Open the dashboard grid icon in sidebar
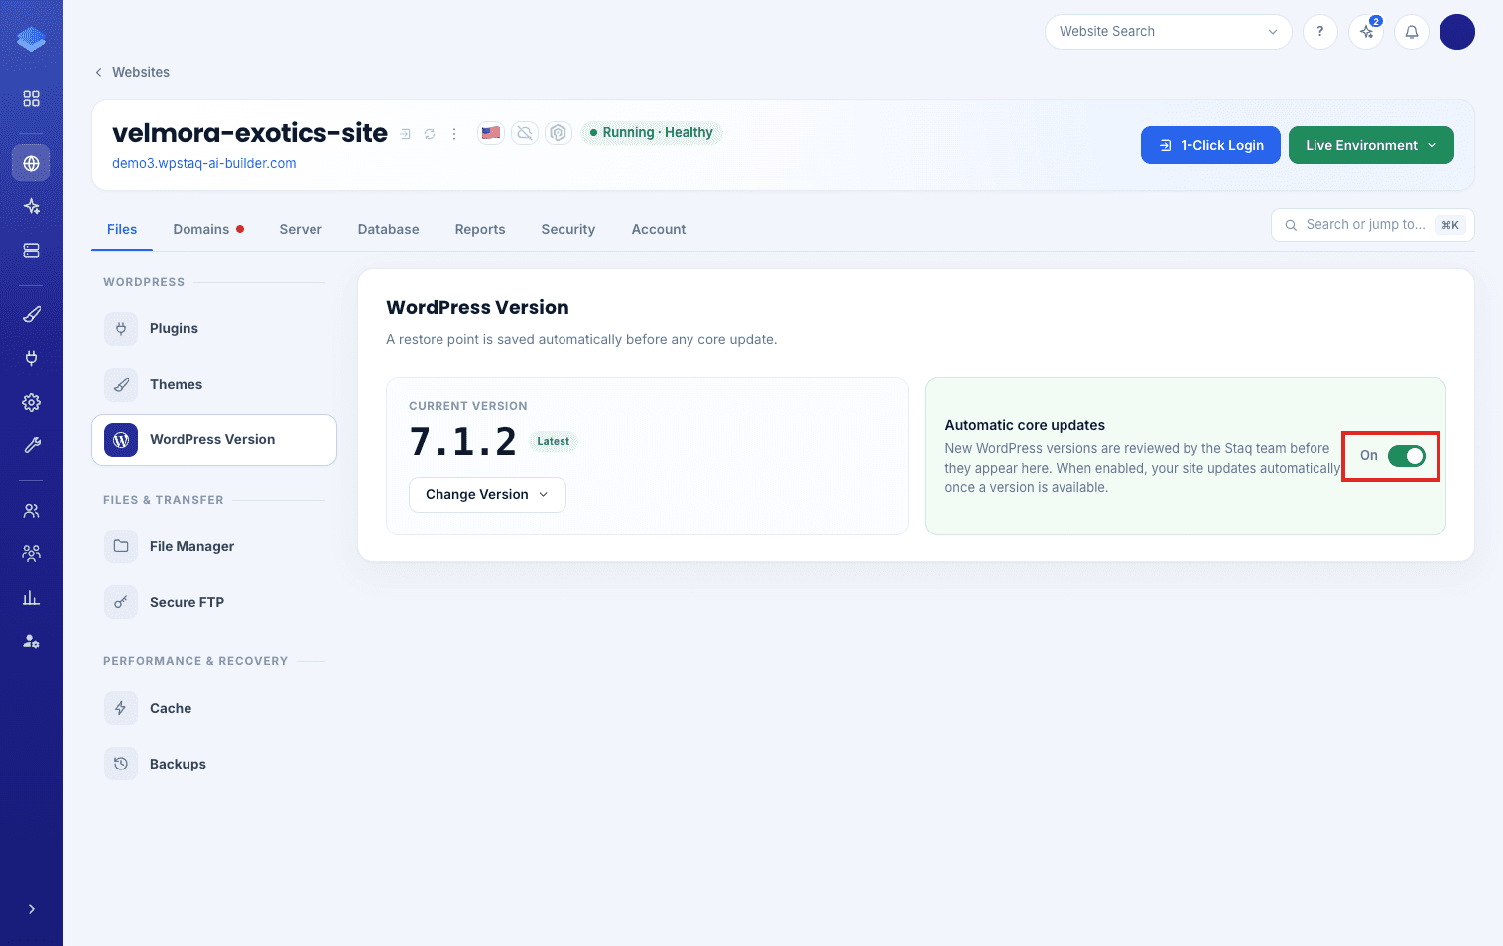 32,99
